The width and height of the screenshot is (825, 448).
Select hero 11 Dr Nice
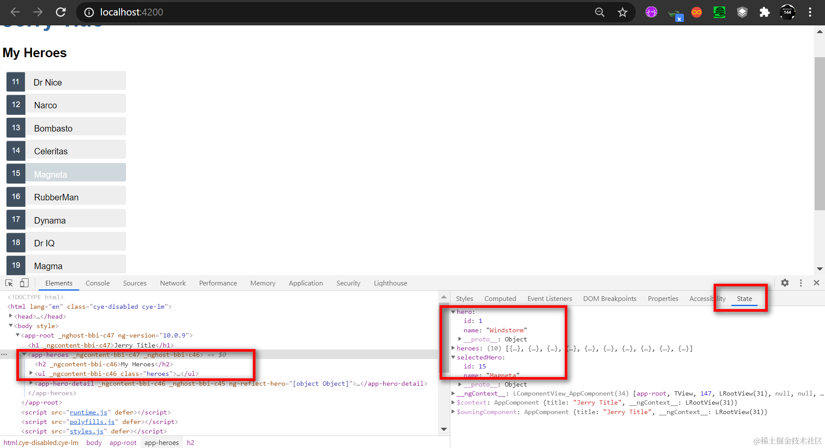(66, 82)
